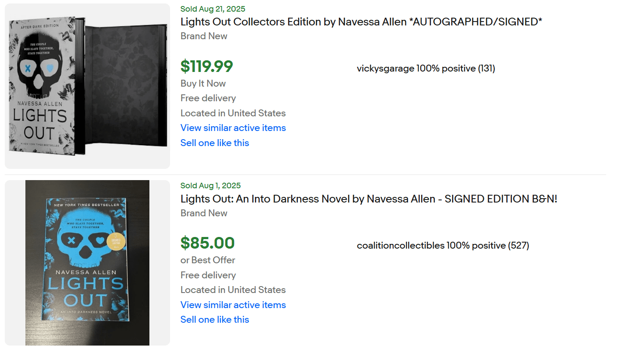Click Located in United States on $85.00 listing
Image resolution: width=620 pixels, height=349 pixels.
click(x=233, y=290)
